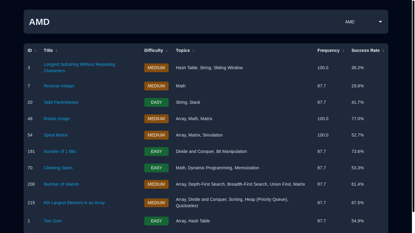This screenshot has width=415, height=233.
Task: Click MEDIUM badge for Reverse Integer
Action: coord(156,86)
